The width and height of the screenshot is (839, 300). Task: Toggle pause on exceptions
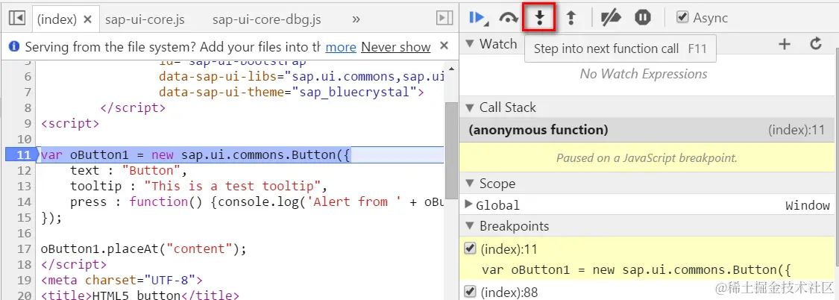642,18
